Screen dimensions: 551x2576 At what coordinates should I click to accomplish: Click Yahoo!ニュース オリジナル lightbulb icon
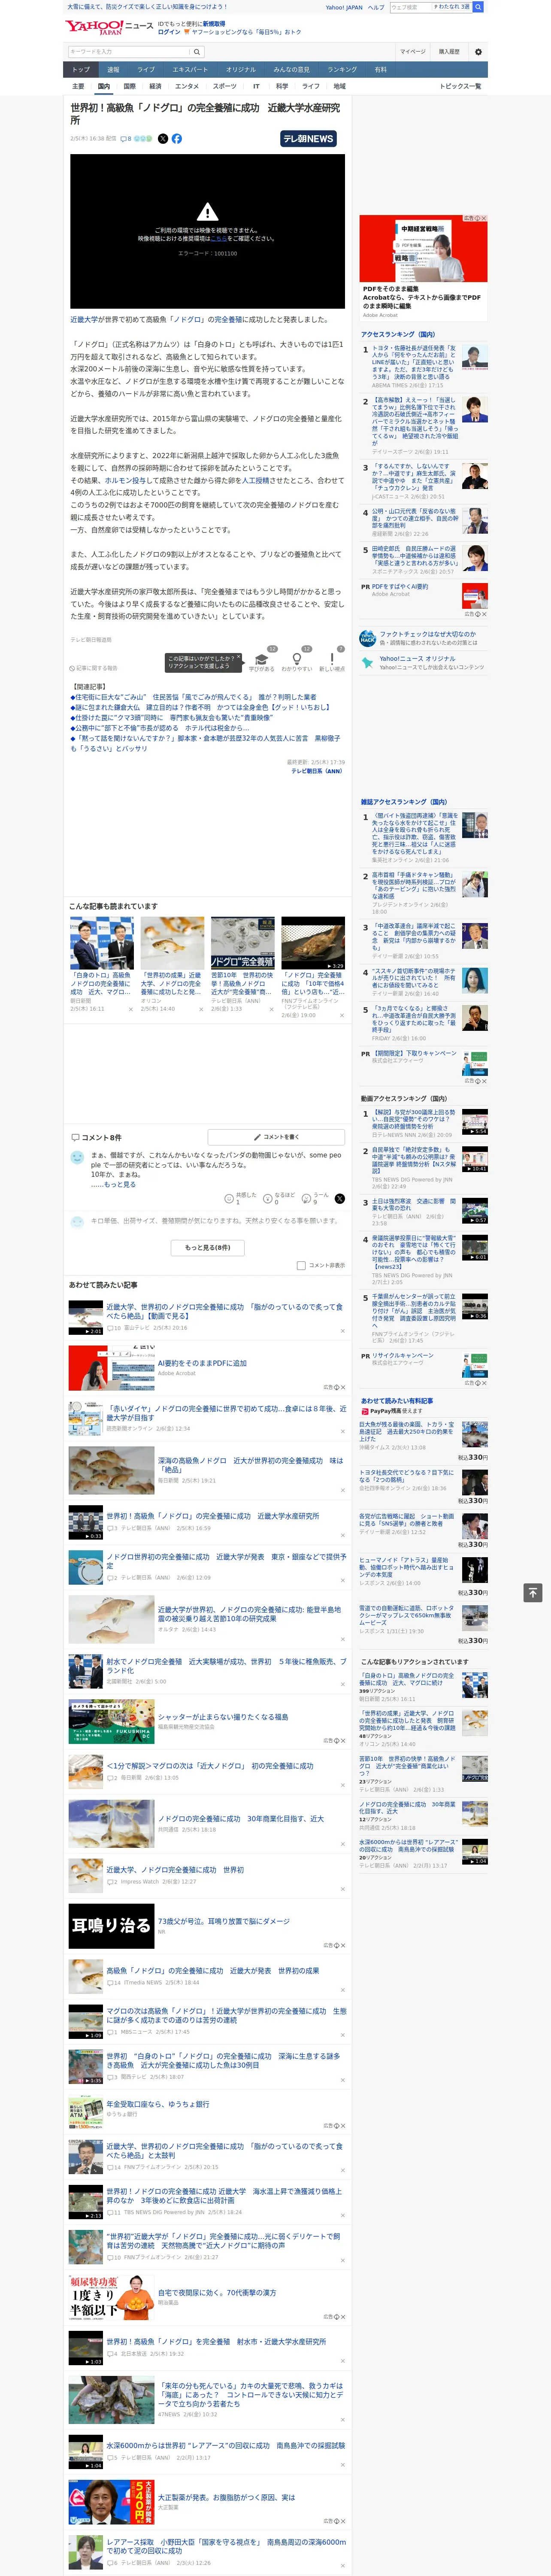(x=367, y=662)
